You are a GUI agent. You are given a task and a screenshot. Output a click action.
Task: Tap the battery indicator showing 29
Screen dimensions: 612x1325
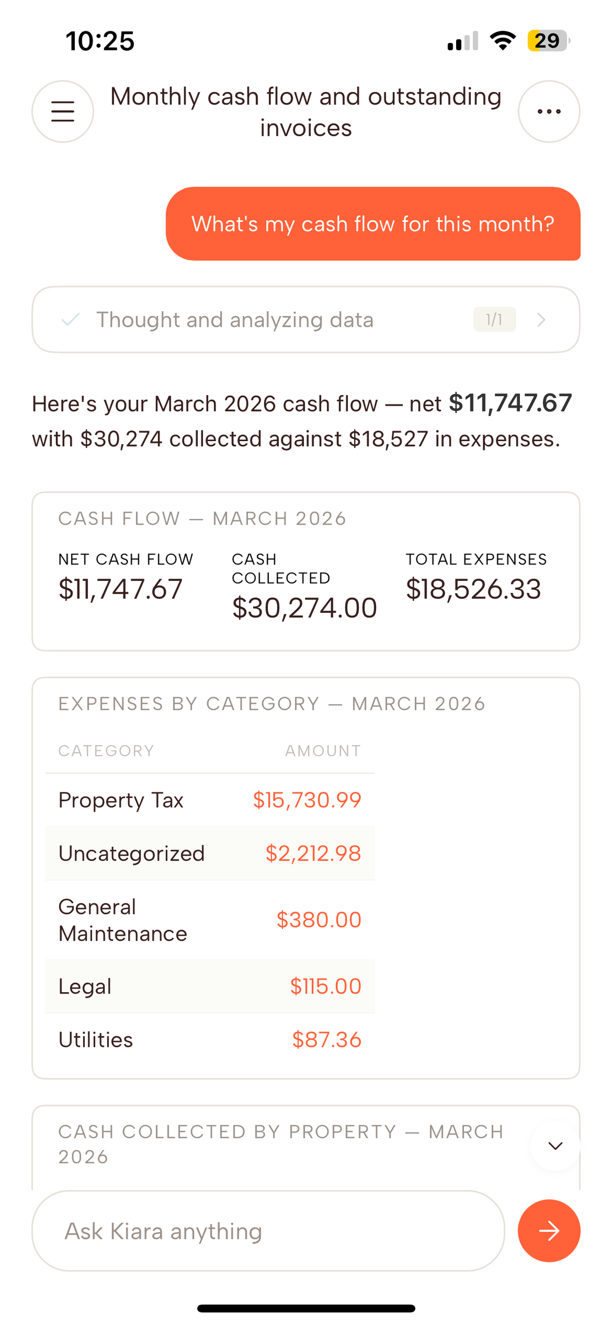548,41
